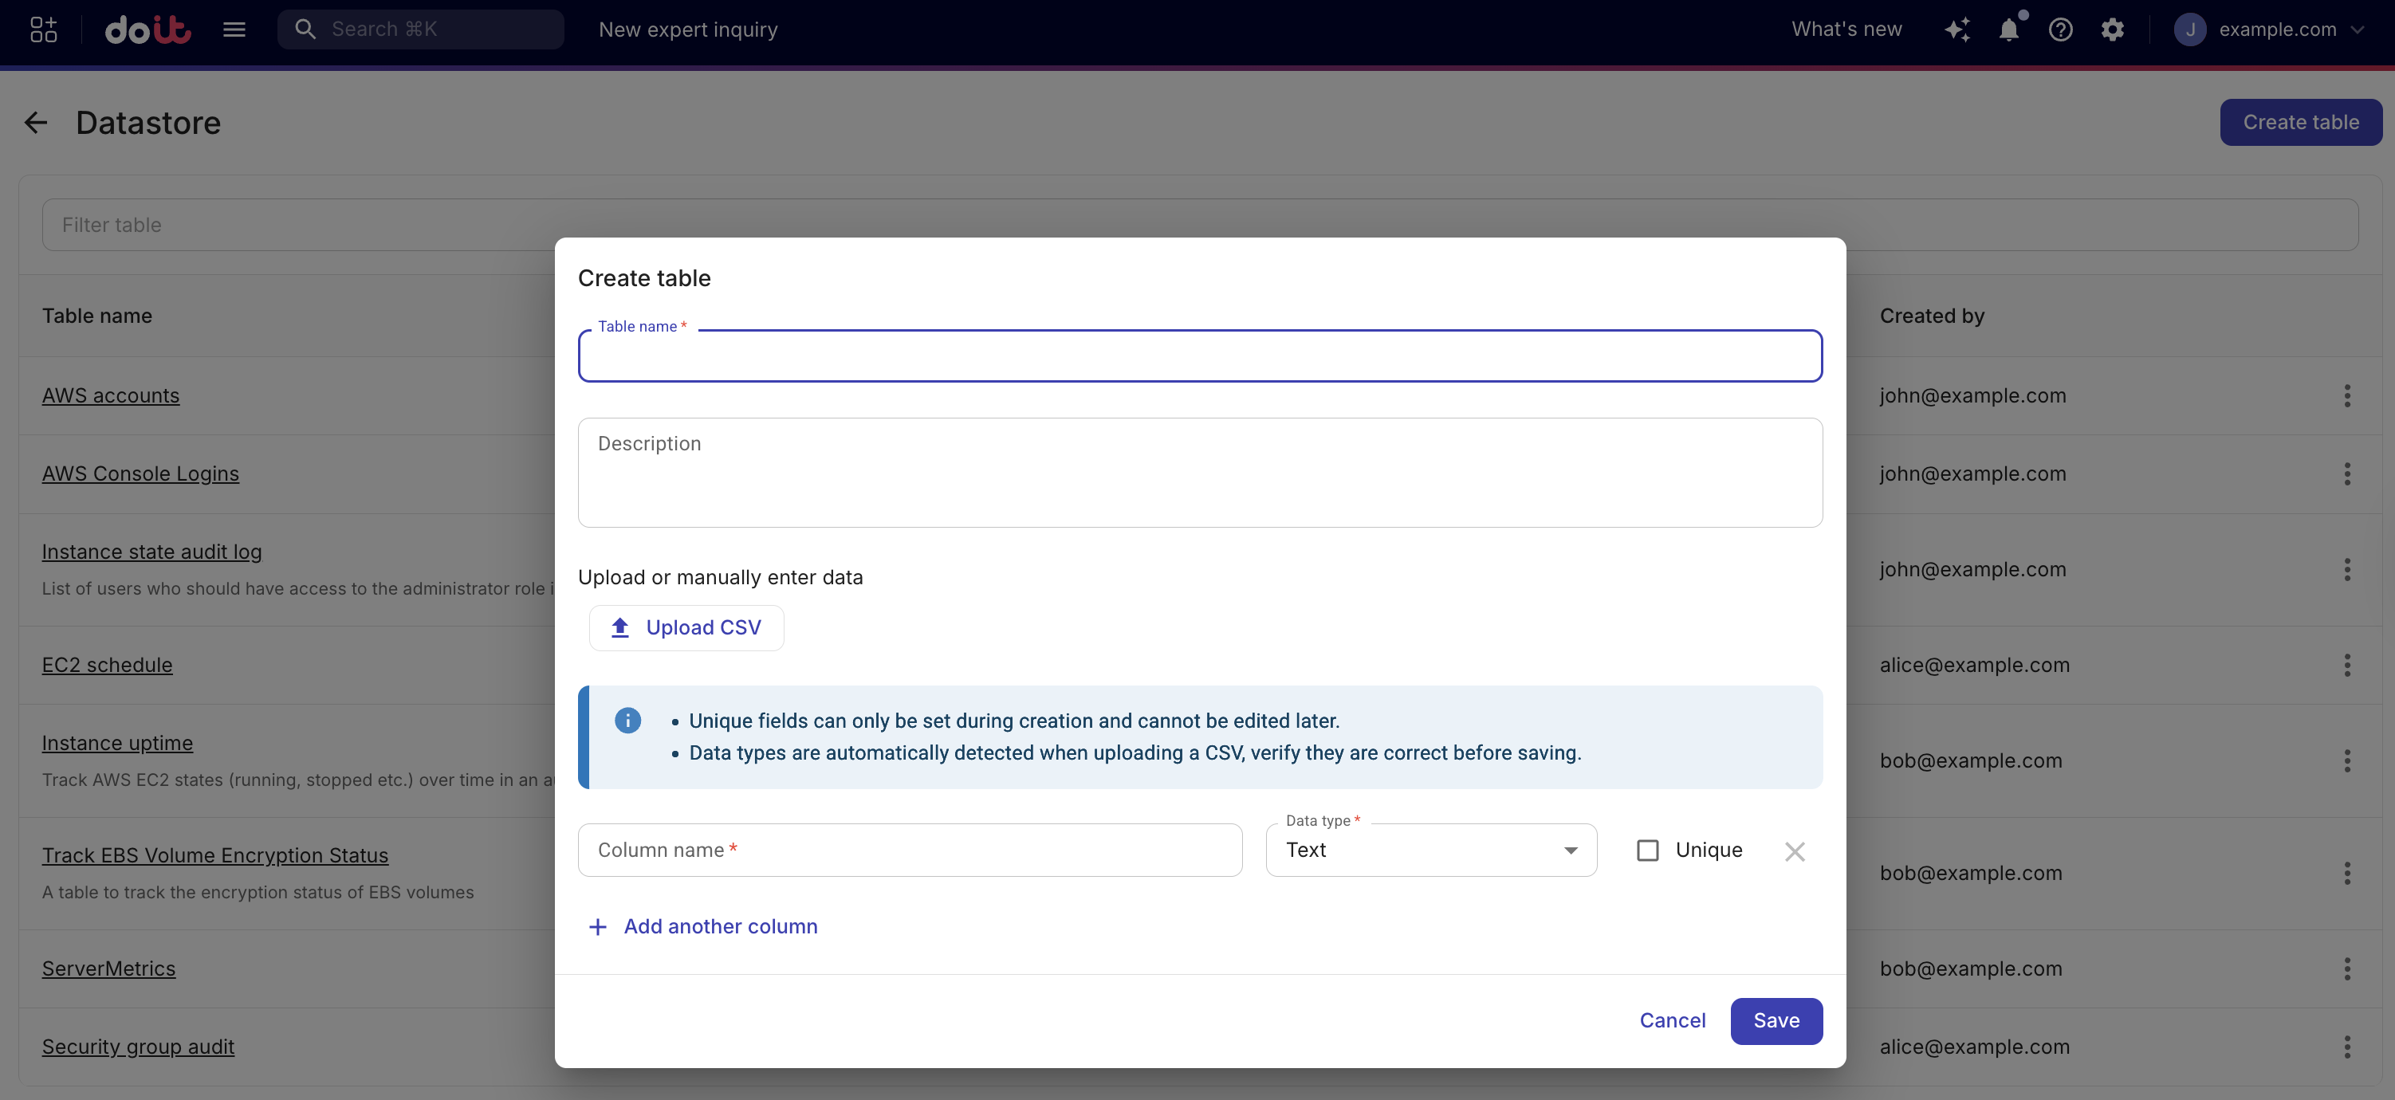Open the settings gear icon
This screenshot has height=1100, width=2395.
[x=2114, y=29]
